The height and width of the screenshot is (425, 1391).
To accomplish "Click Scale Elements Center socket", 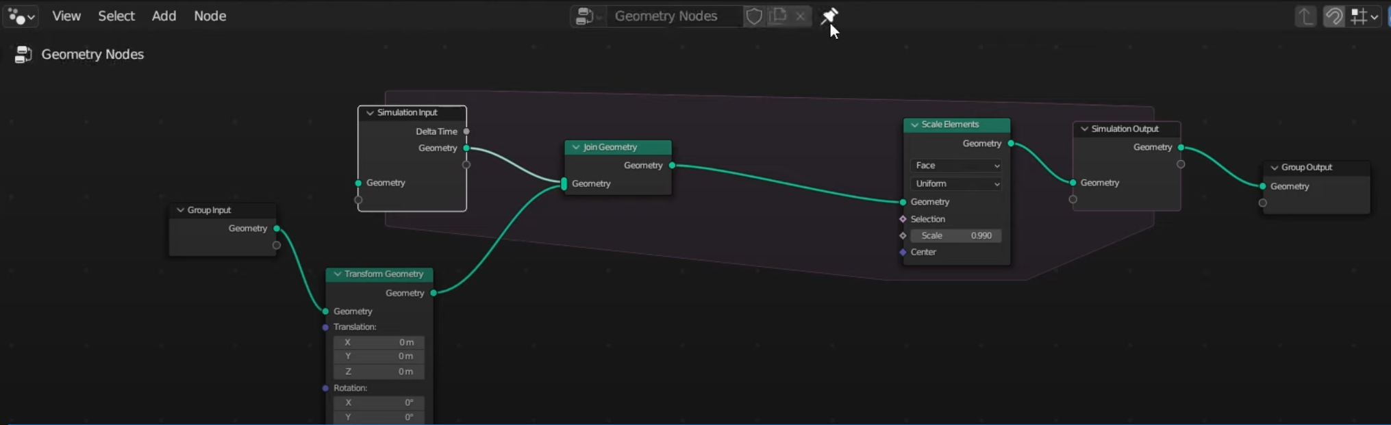I will click(x=903, y=252).
